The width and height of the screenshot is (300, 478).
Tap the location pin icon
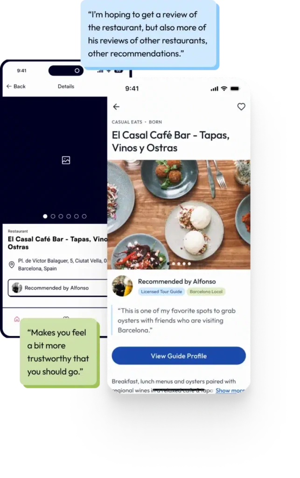point(12,265)
